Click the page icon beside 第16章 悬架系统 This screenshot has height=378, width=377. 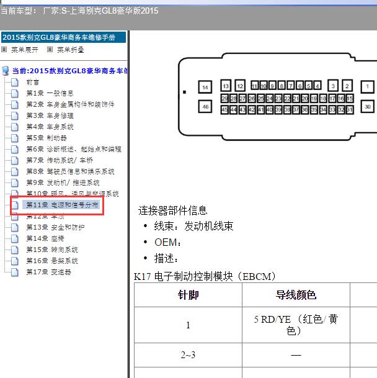15,261
